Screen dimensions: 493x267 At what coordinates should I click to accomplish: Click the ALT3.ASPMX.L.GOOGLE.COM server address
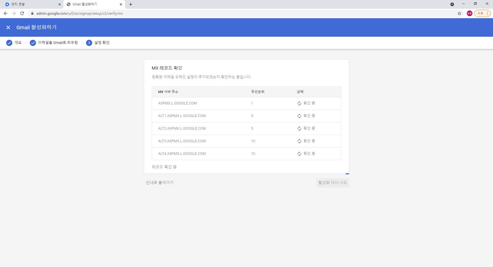[182, 141]
